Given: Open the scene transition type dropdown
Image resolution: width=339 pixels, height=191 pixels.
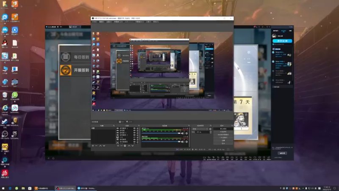Looking at the screenshot, I should point(200,129).
